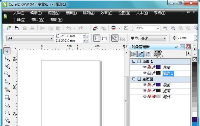Click the Copy icon
Viewport: 200px width, 126px height.
click(50, 28)
